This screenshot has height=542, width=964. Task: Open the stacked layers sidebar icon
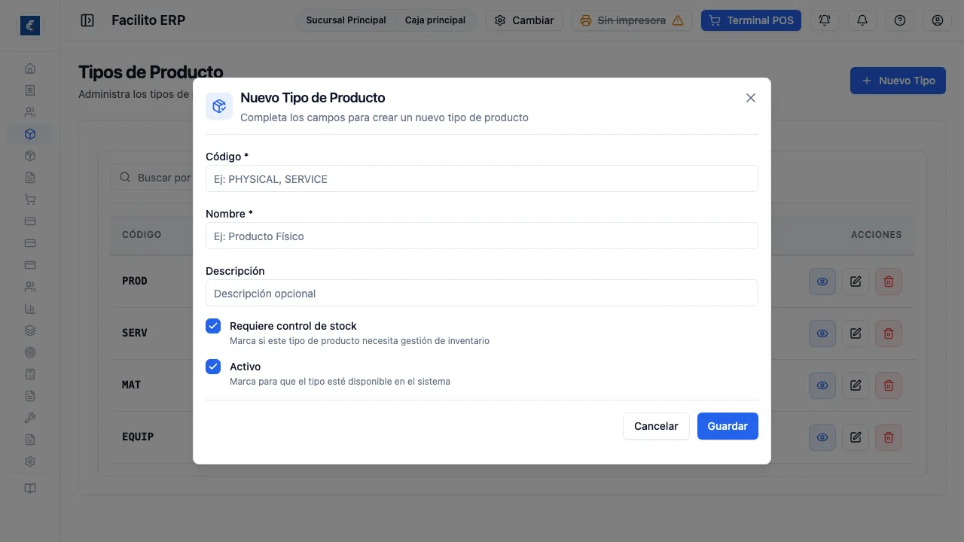pyautogui.click(x=30, y=330)
